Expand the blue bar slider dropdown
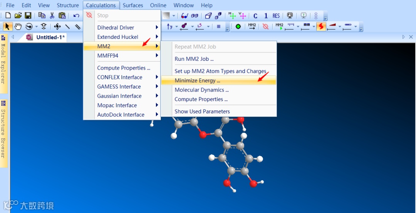The width and height of the screenshot is (416, 213). (356, 27)
